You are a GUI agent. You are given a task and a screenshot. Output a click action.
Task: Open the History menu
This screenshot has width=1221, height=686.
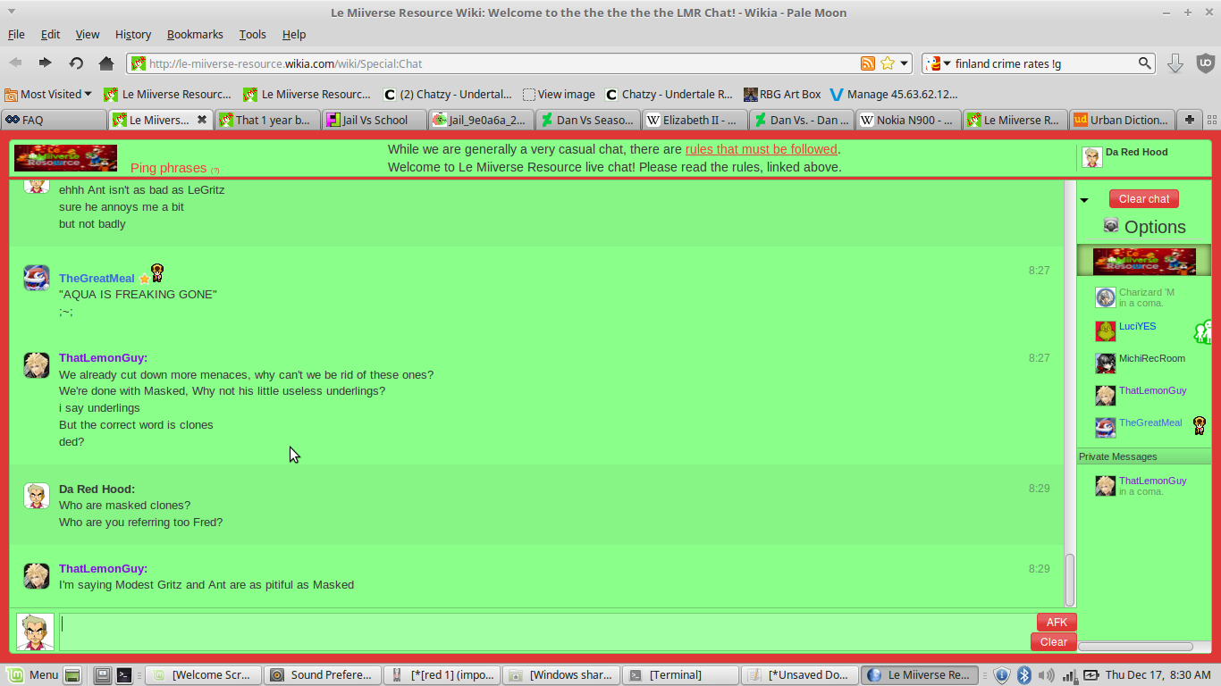pos(133,34)
